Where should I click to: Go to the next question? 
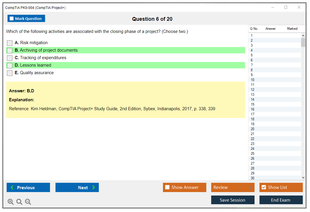click(x=77, y=187)
